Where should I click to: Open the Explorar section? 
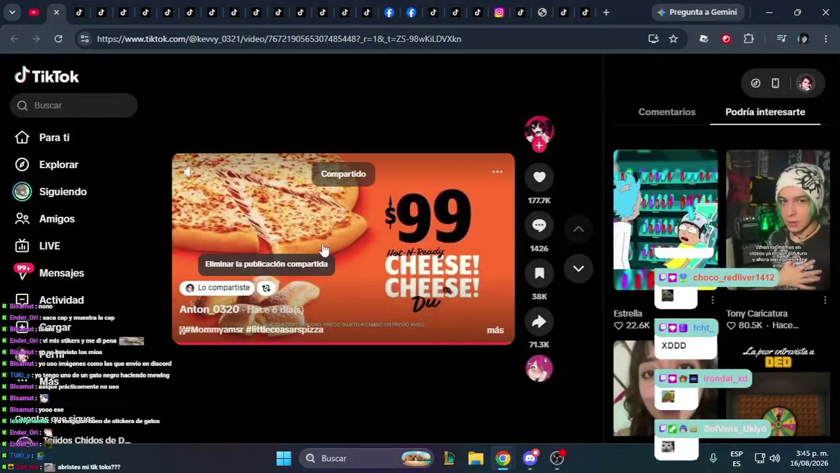58,164
